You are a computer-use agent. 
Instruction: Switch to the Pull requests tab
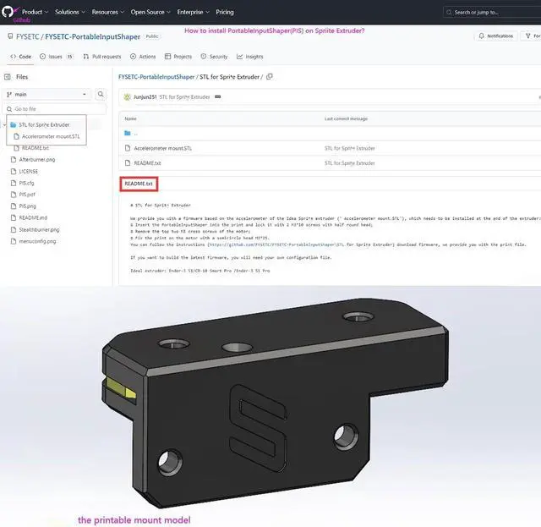tap(102, 57)
